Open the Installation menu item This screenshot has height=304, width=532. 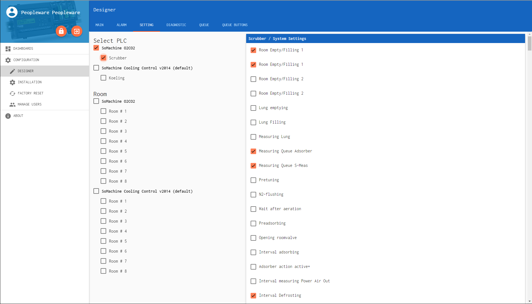point(30,82)
